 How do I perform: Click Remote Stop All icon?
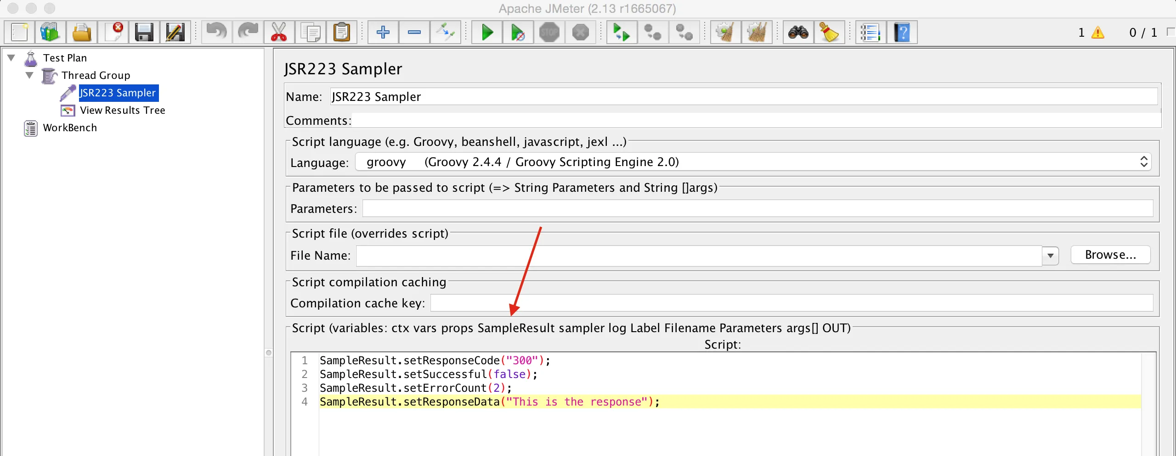[653, 33]
